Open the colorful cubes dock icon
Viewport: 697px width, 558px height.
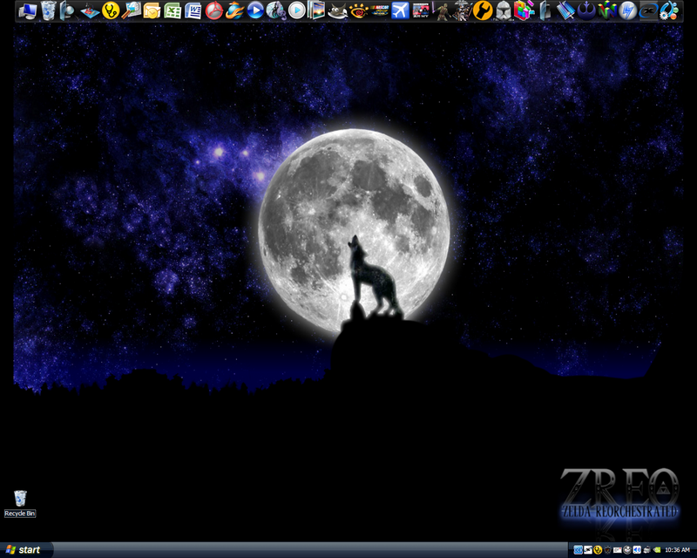(x=524, y=10)
